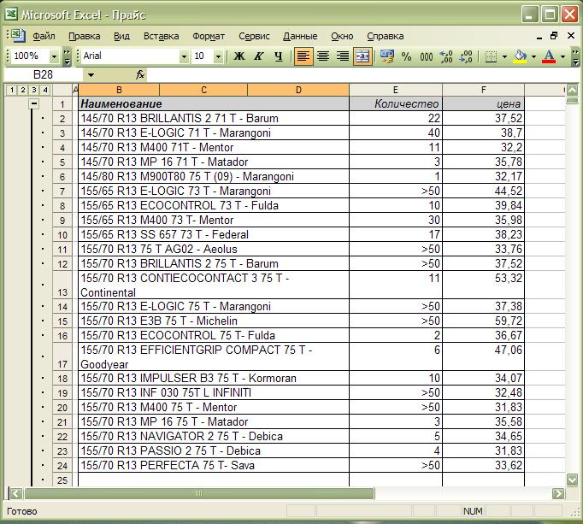The width and height of the screenshot is (583, 524).
Task: Select row 13 header
Action: click(62, 285)
